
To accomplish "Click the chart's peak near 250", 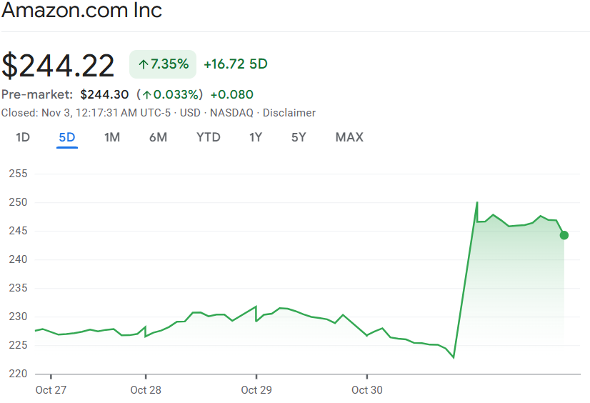I will 476,203.
